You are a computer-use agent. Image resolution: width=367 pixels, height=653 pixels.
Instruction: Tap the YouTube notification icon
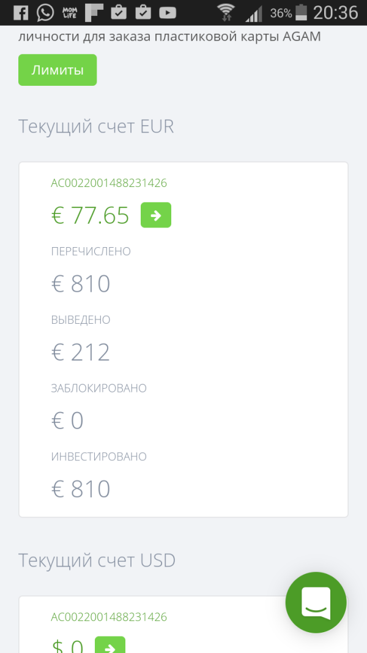click(x=167, y=12)
